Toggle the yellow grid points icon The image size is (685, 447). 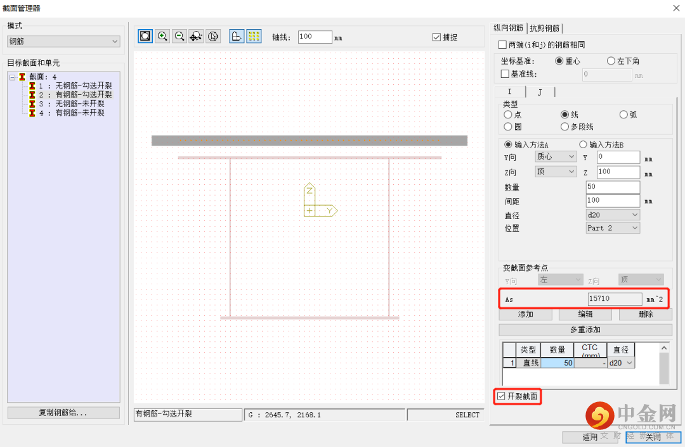click(254, 36)
